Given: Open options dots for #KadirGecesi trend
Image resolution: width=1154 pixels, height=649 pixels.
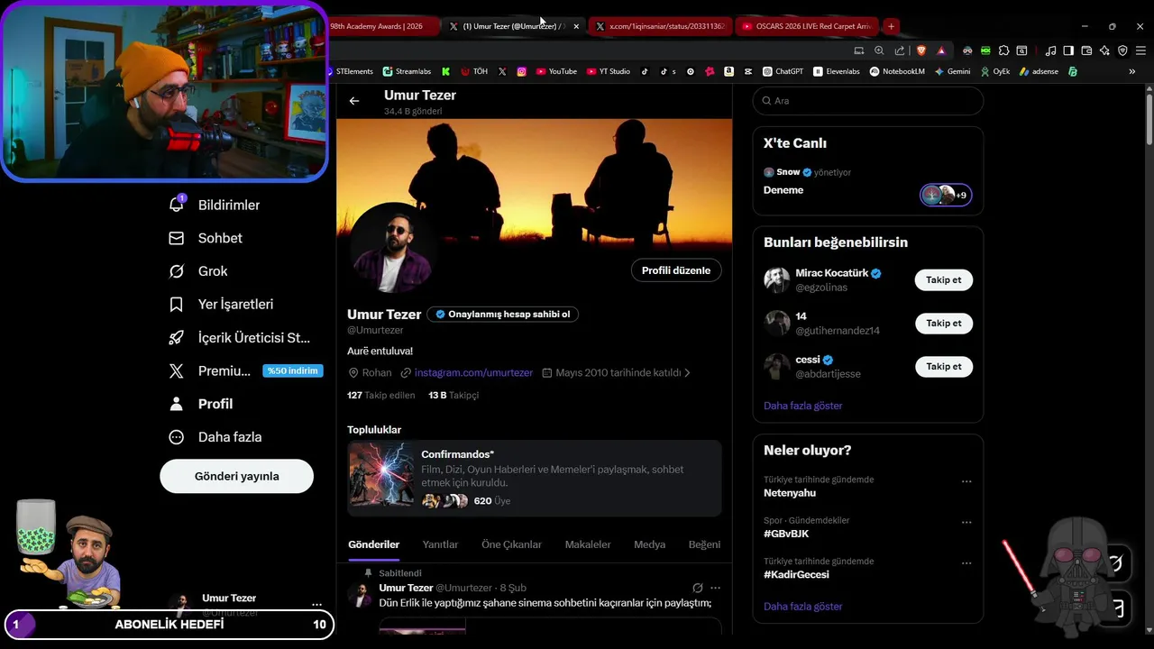Looking at the screenshot, I should 966,563.
